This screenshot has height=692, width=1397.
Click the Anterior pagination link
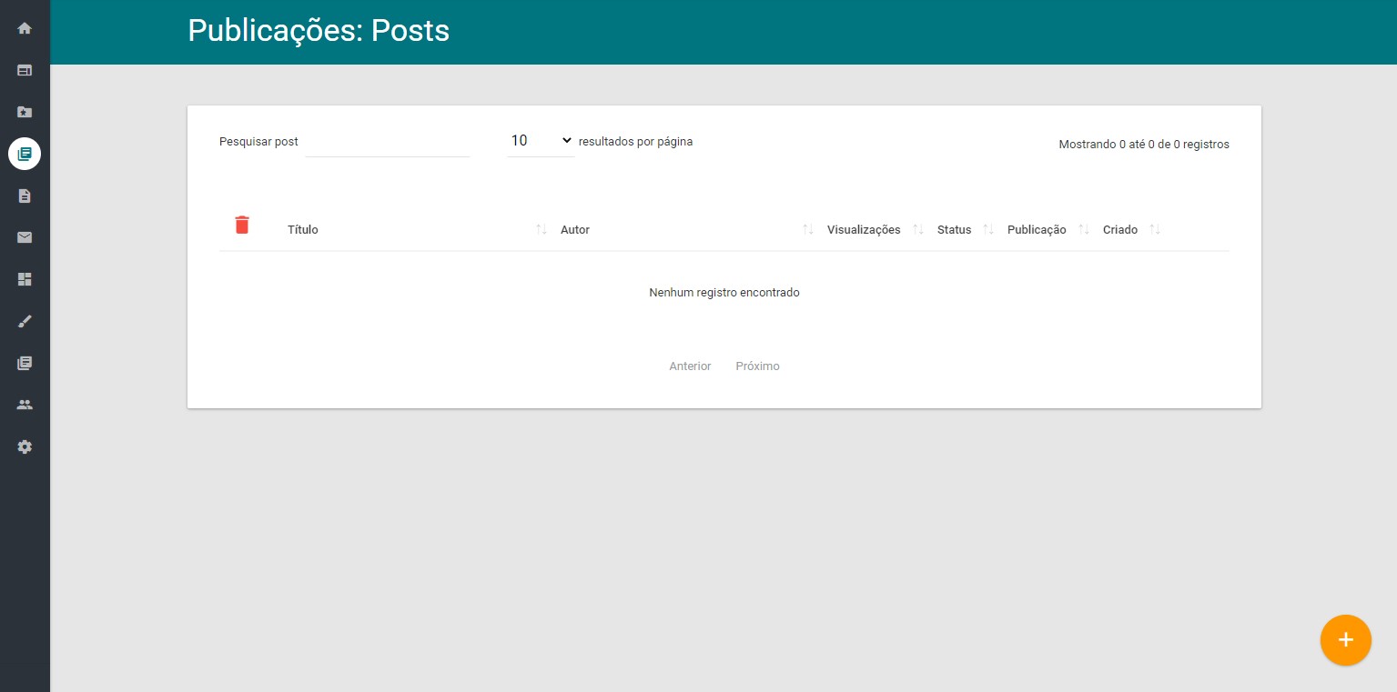[690, 366]
